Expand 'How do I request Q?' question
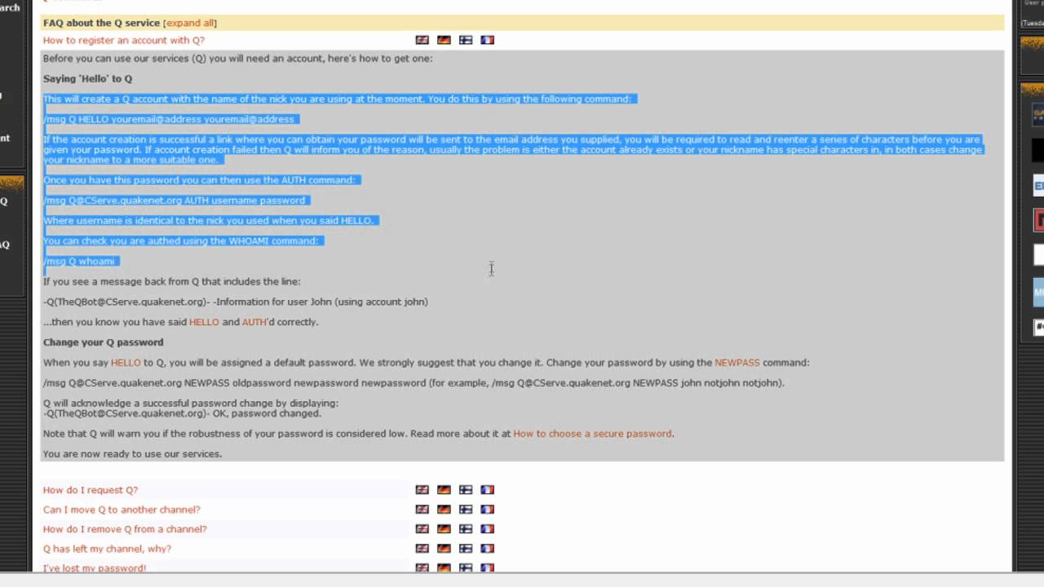Screen dimensions: 1044x587 [x=91, y=490]
